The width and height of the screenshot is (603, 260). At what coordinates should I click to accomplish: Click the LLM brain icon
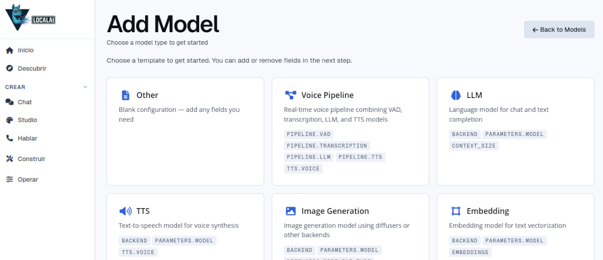[456, 95]
